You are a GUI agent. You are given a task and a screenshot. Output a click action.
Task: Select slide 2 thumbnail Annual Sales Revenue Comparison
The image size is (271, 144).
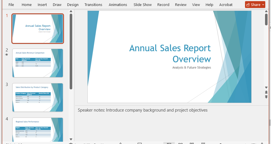point(38,63)
